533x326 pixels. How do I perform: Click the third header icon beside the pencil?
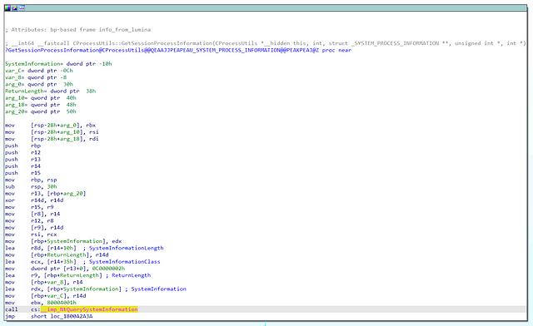pyautogui.click(x=22, y=7)
